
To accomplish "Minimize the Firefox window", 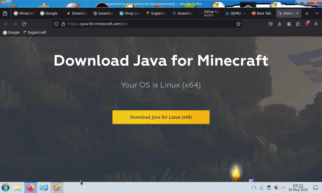I will coord(299,3).
